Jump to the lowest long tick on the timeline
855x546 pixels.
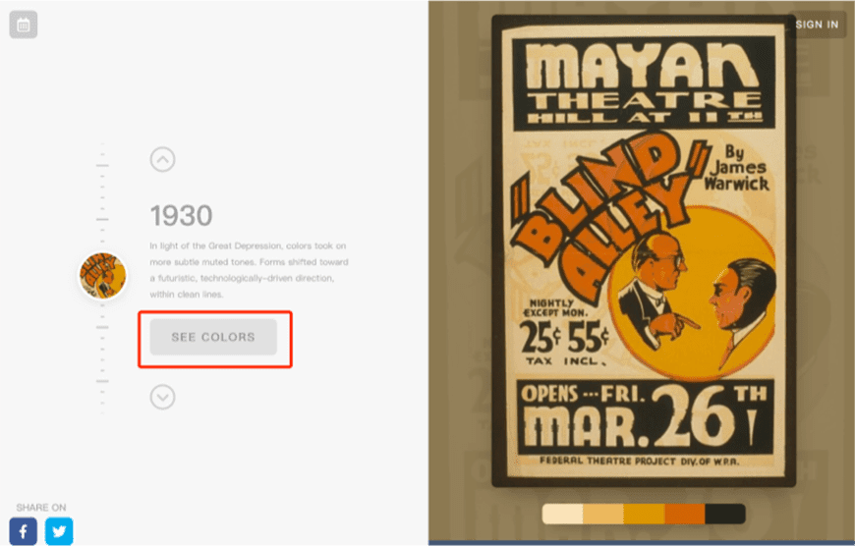point(102,381)
